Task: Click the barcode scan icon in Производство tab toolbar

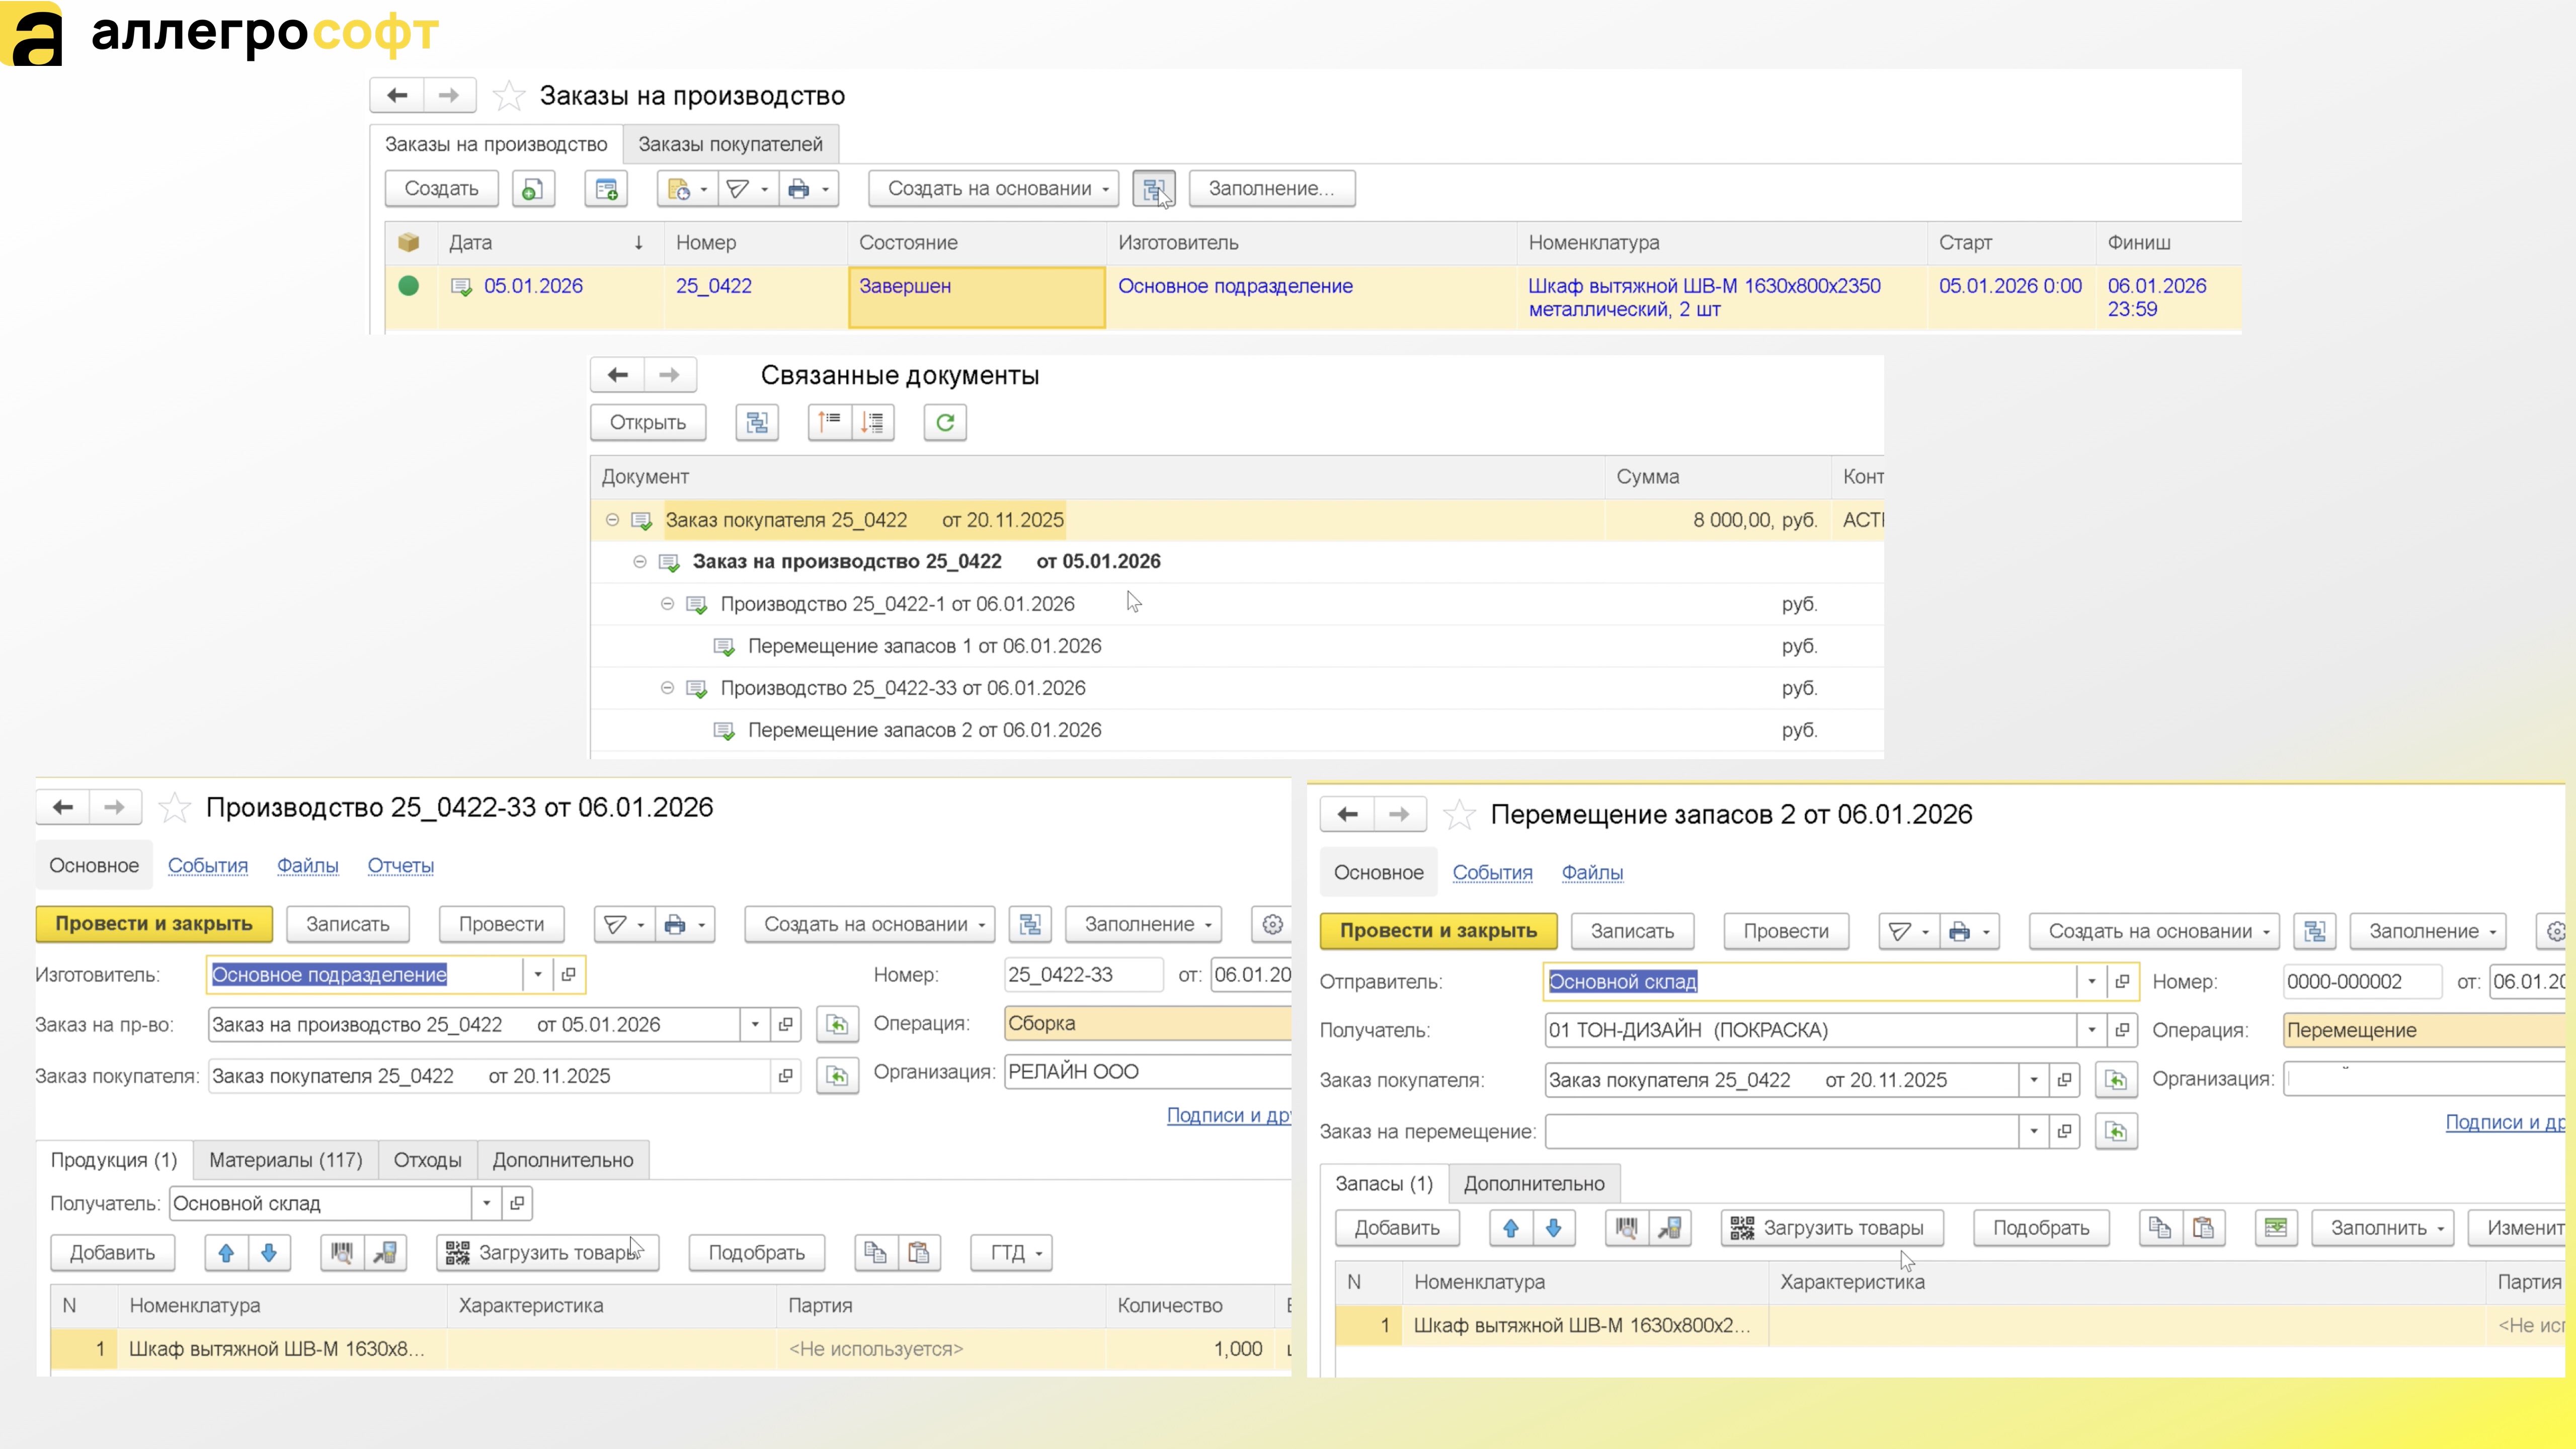Action: [x=342, y=1252]
